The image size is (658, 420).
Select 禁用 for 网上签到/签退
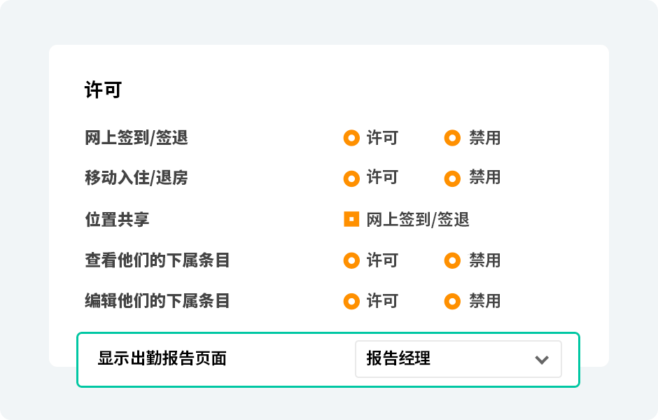pyautogui.click(x=453, y=139)
